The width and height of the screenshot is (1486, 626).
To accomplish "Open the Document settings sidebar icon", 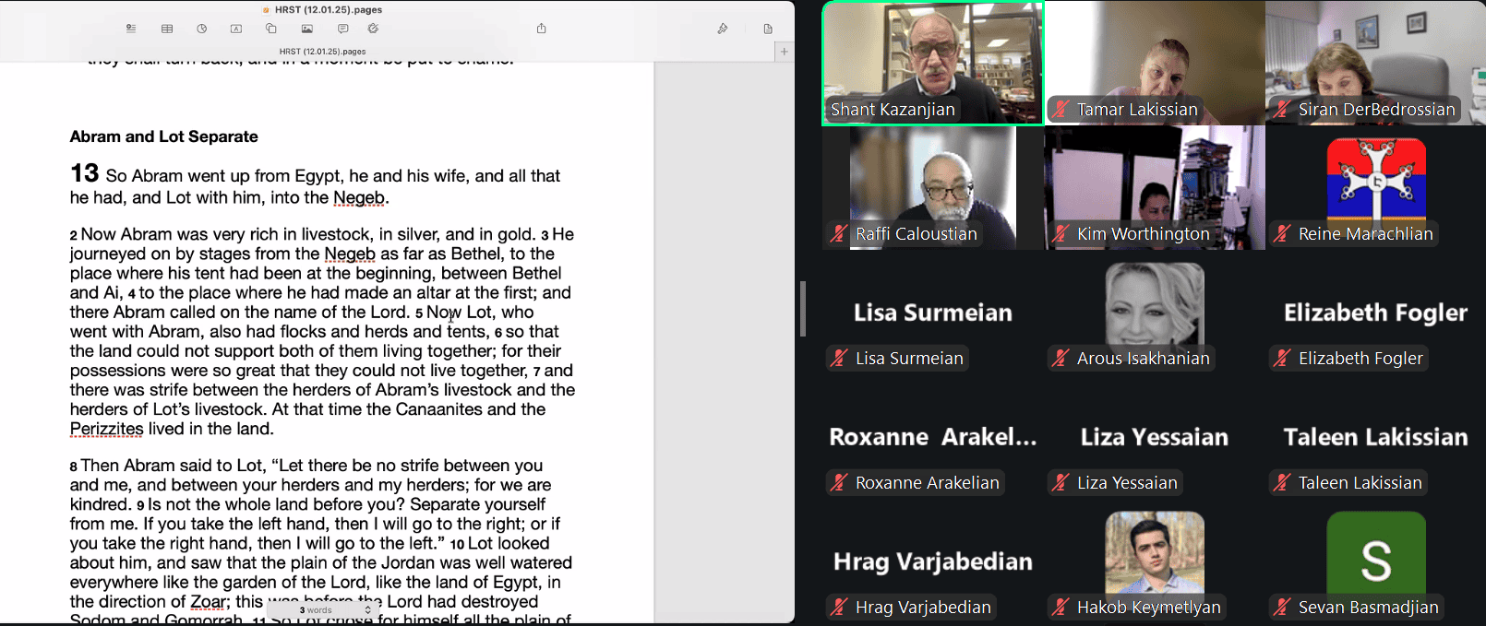I will 768,29.
